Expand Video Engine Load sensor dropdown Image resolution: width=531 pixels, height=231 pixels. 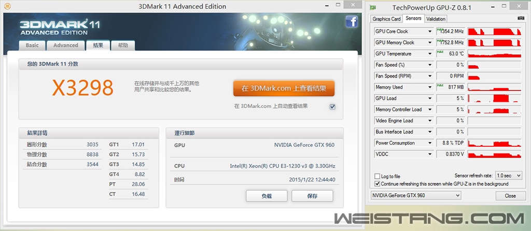pyautogui.click(x=430, y=120)
